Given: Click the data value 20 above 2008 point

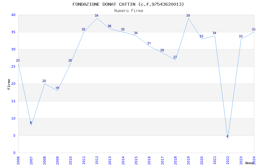Looking at the screenshot, I should coord(44,81).
